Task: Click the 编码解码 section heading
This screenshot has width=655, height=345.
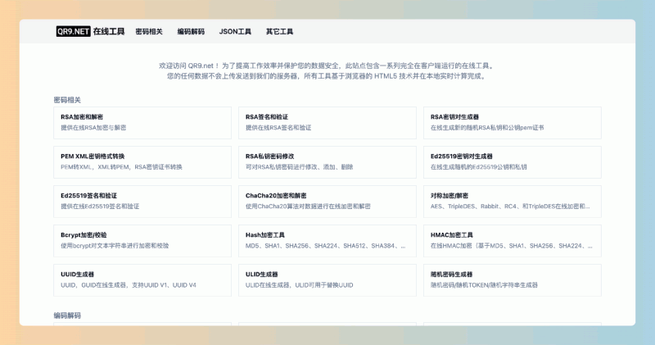Action: [67, 315]
